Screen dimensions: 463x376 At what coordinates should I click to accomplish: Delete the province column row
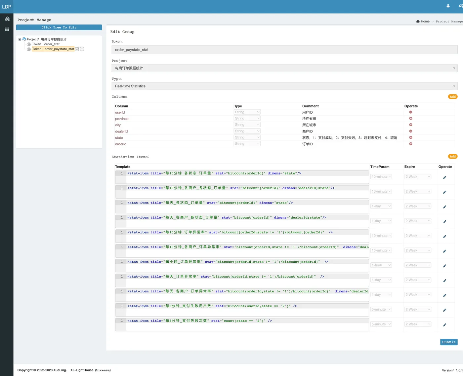pos(411,118)
